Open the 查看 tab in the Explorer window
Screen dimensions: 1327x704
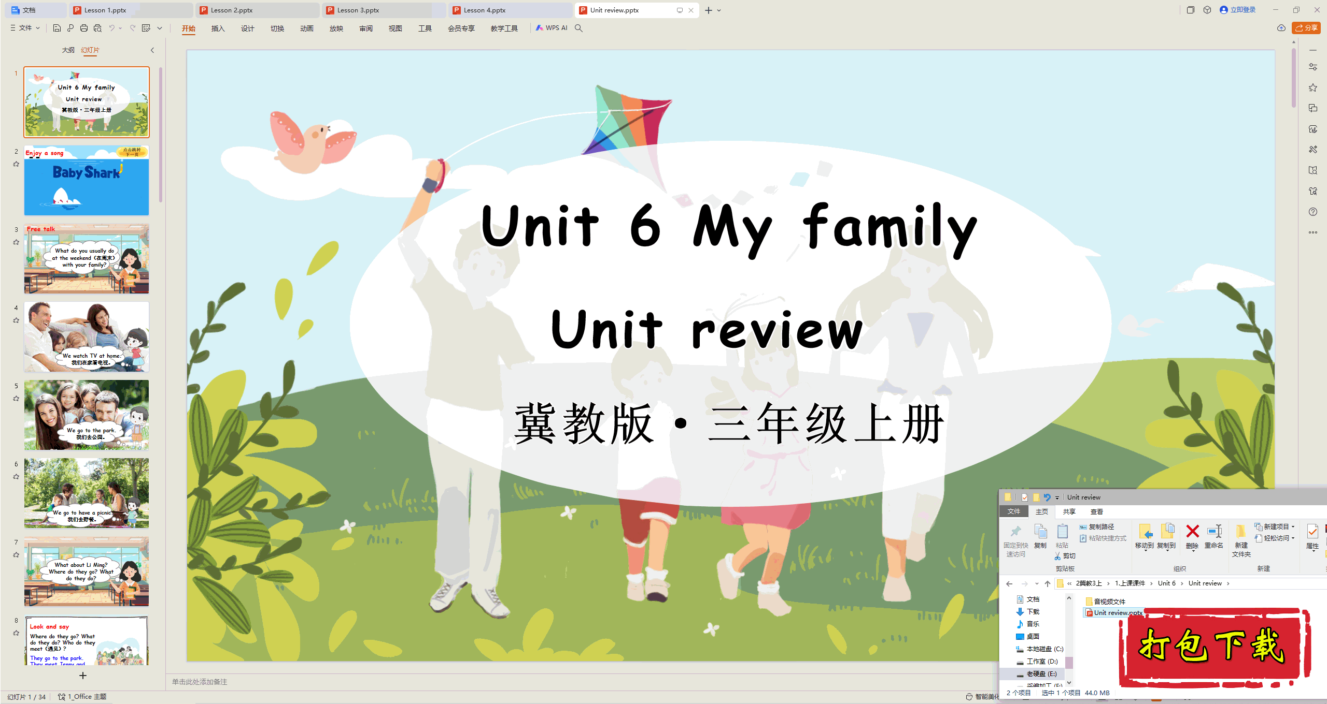tap(1096, 511)
